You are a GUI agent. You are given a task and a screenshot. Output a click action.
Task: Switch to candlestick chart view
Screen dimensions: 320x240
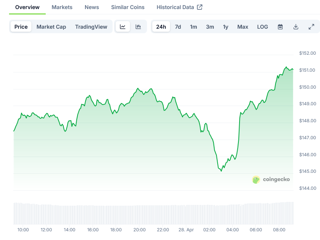pyautogui.click(x=138, y=27)
